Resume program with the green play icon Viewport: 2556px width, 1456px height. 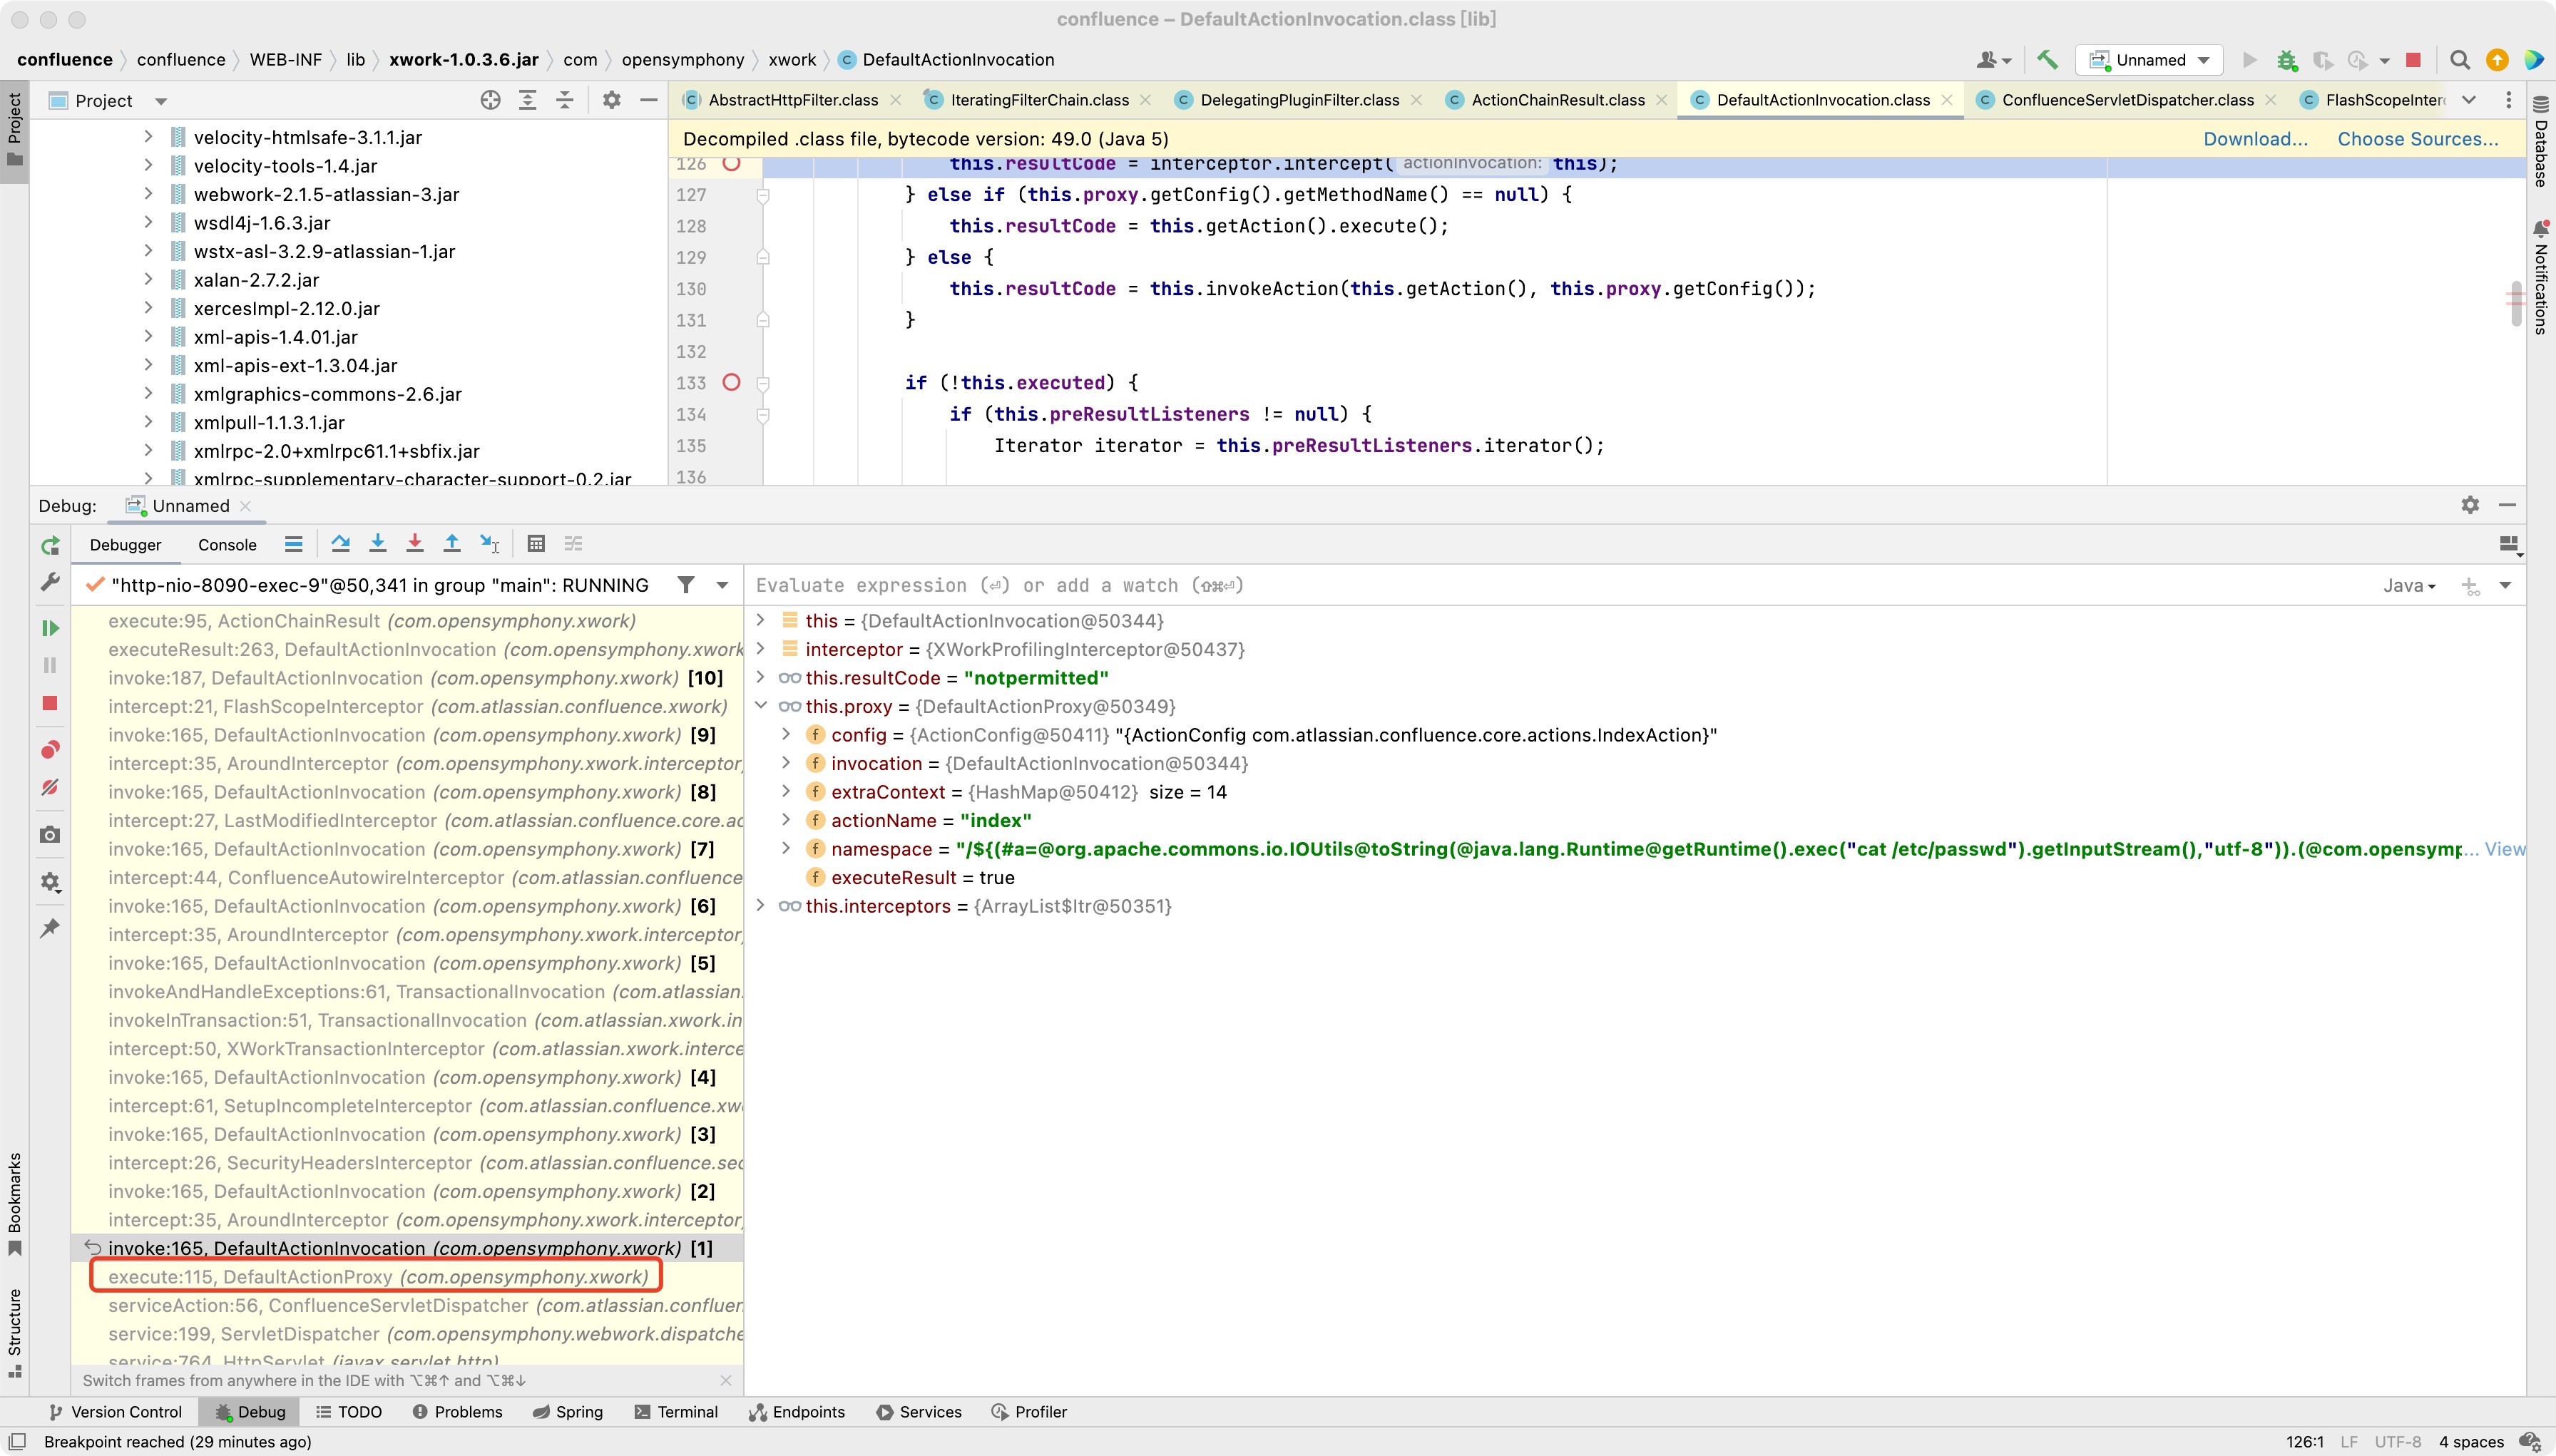pyautogui.click(x=50, y=628)
